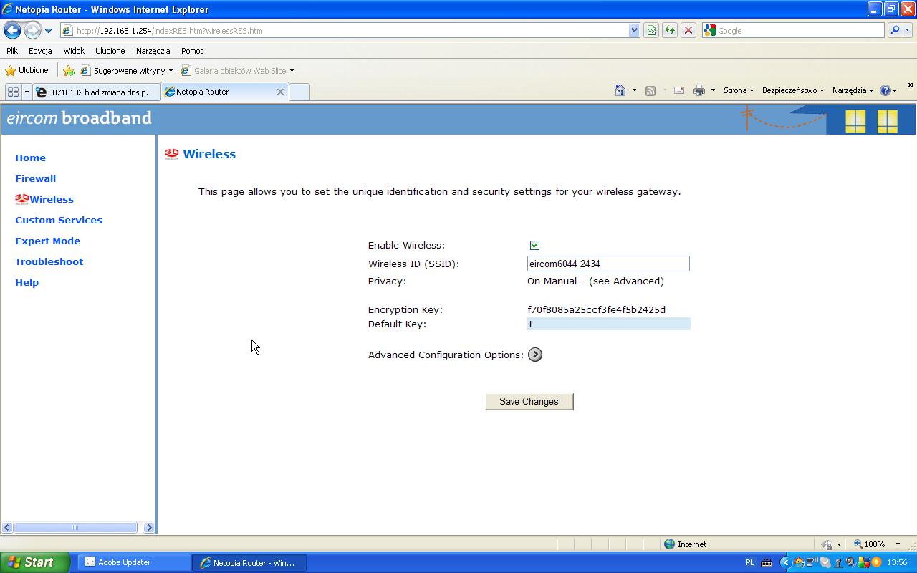Click the Save Changes button

[x=529, y=401]
